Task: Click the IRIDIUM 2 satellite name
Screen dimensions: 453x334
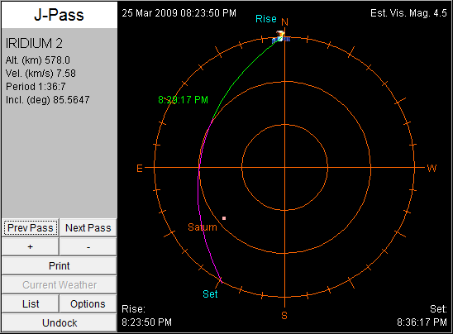Action: coord(34,43)
